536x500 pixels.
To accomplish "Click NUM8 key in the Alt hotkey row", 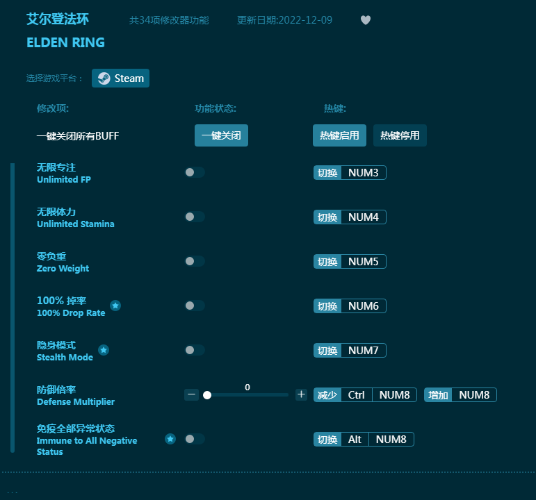I will click(391, 439).
